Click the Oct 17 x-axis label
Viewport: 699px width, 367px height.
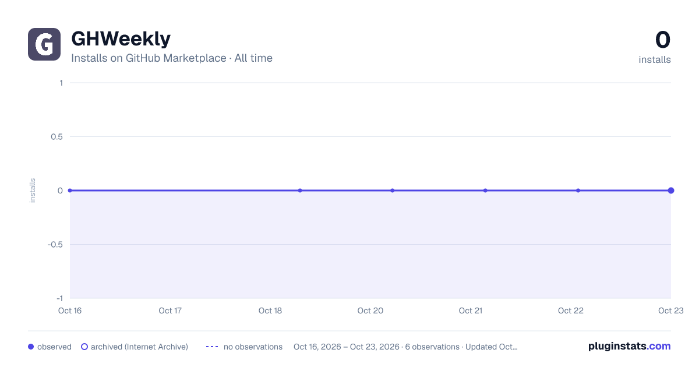tap(170, 310)
